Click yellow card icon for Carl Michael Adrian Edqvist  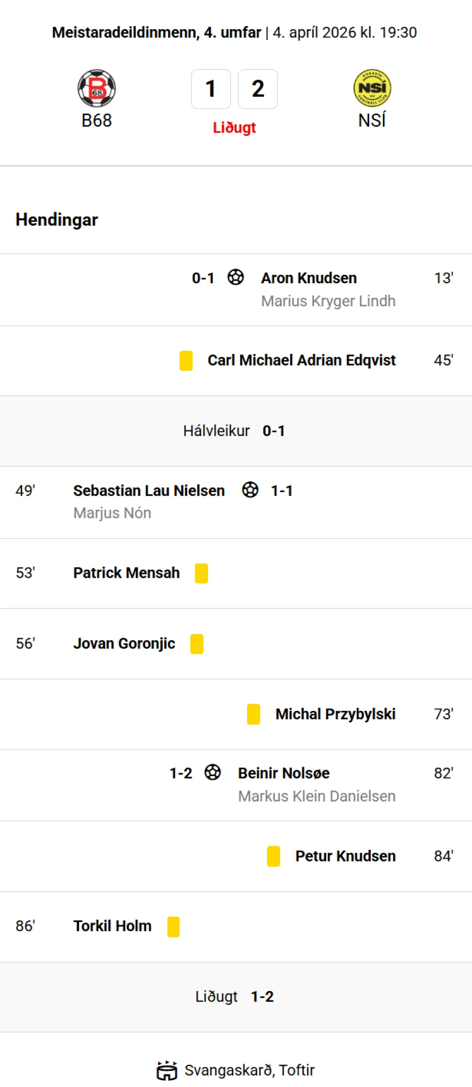(x=186, y=361)
